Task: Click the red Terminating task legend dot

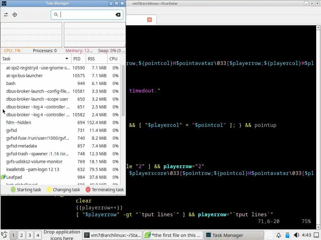Action: point(88,190)
